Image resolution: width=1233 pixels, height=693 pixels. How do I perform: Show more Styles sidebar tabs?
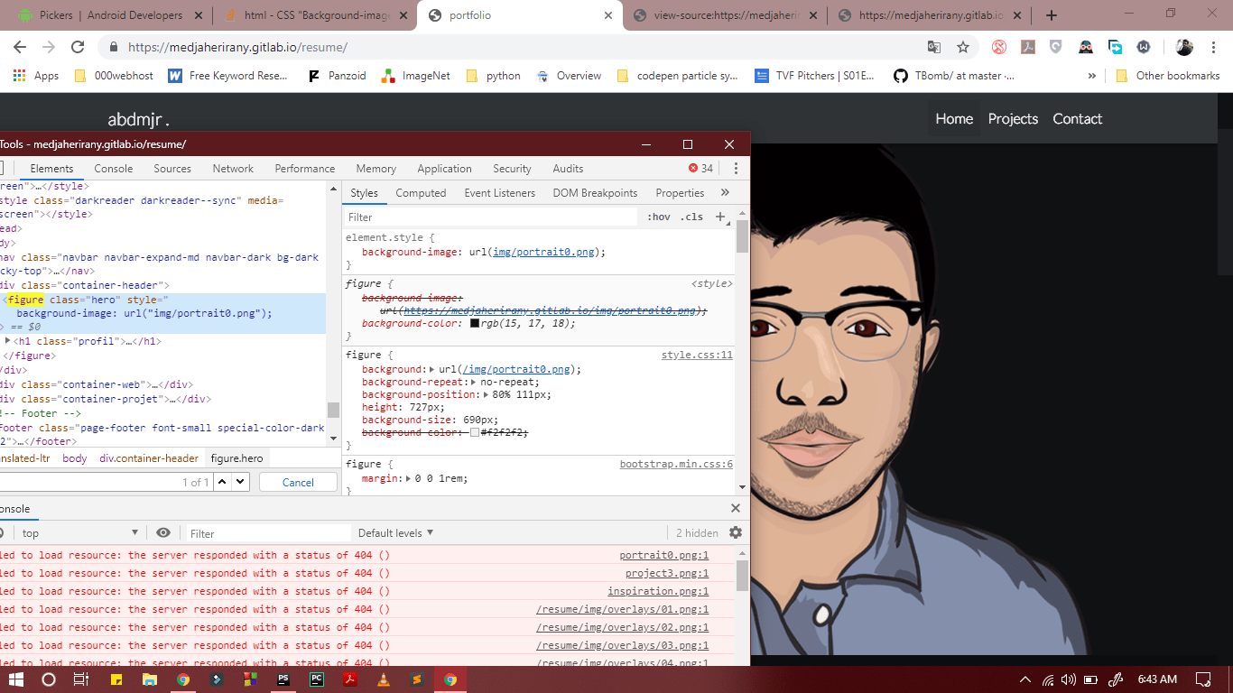(725, 192)
